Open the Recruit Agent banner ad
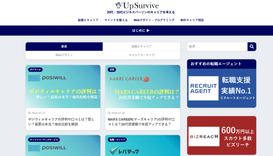The width and height of the screenshot is (273, 156). pyautogui.click(x=222, y=89)
